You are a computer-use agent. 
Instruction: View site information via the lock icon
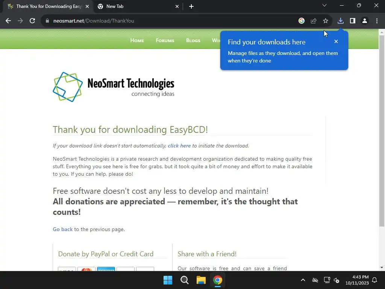[x=47, y=21]
